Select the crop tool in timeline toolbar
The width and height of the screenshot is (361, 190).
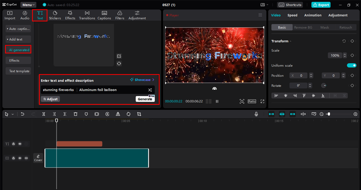pyautogui.click(x=139, y=114)
